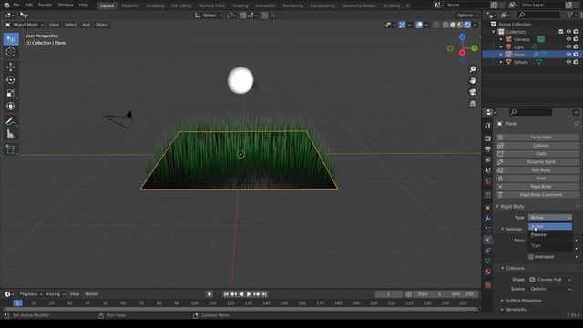
Task: Open the Window menu
Action: pos(66,5)
